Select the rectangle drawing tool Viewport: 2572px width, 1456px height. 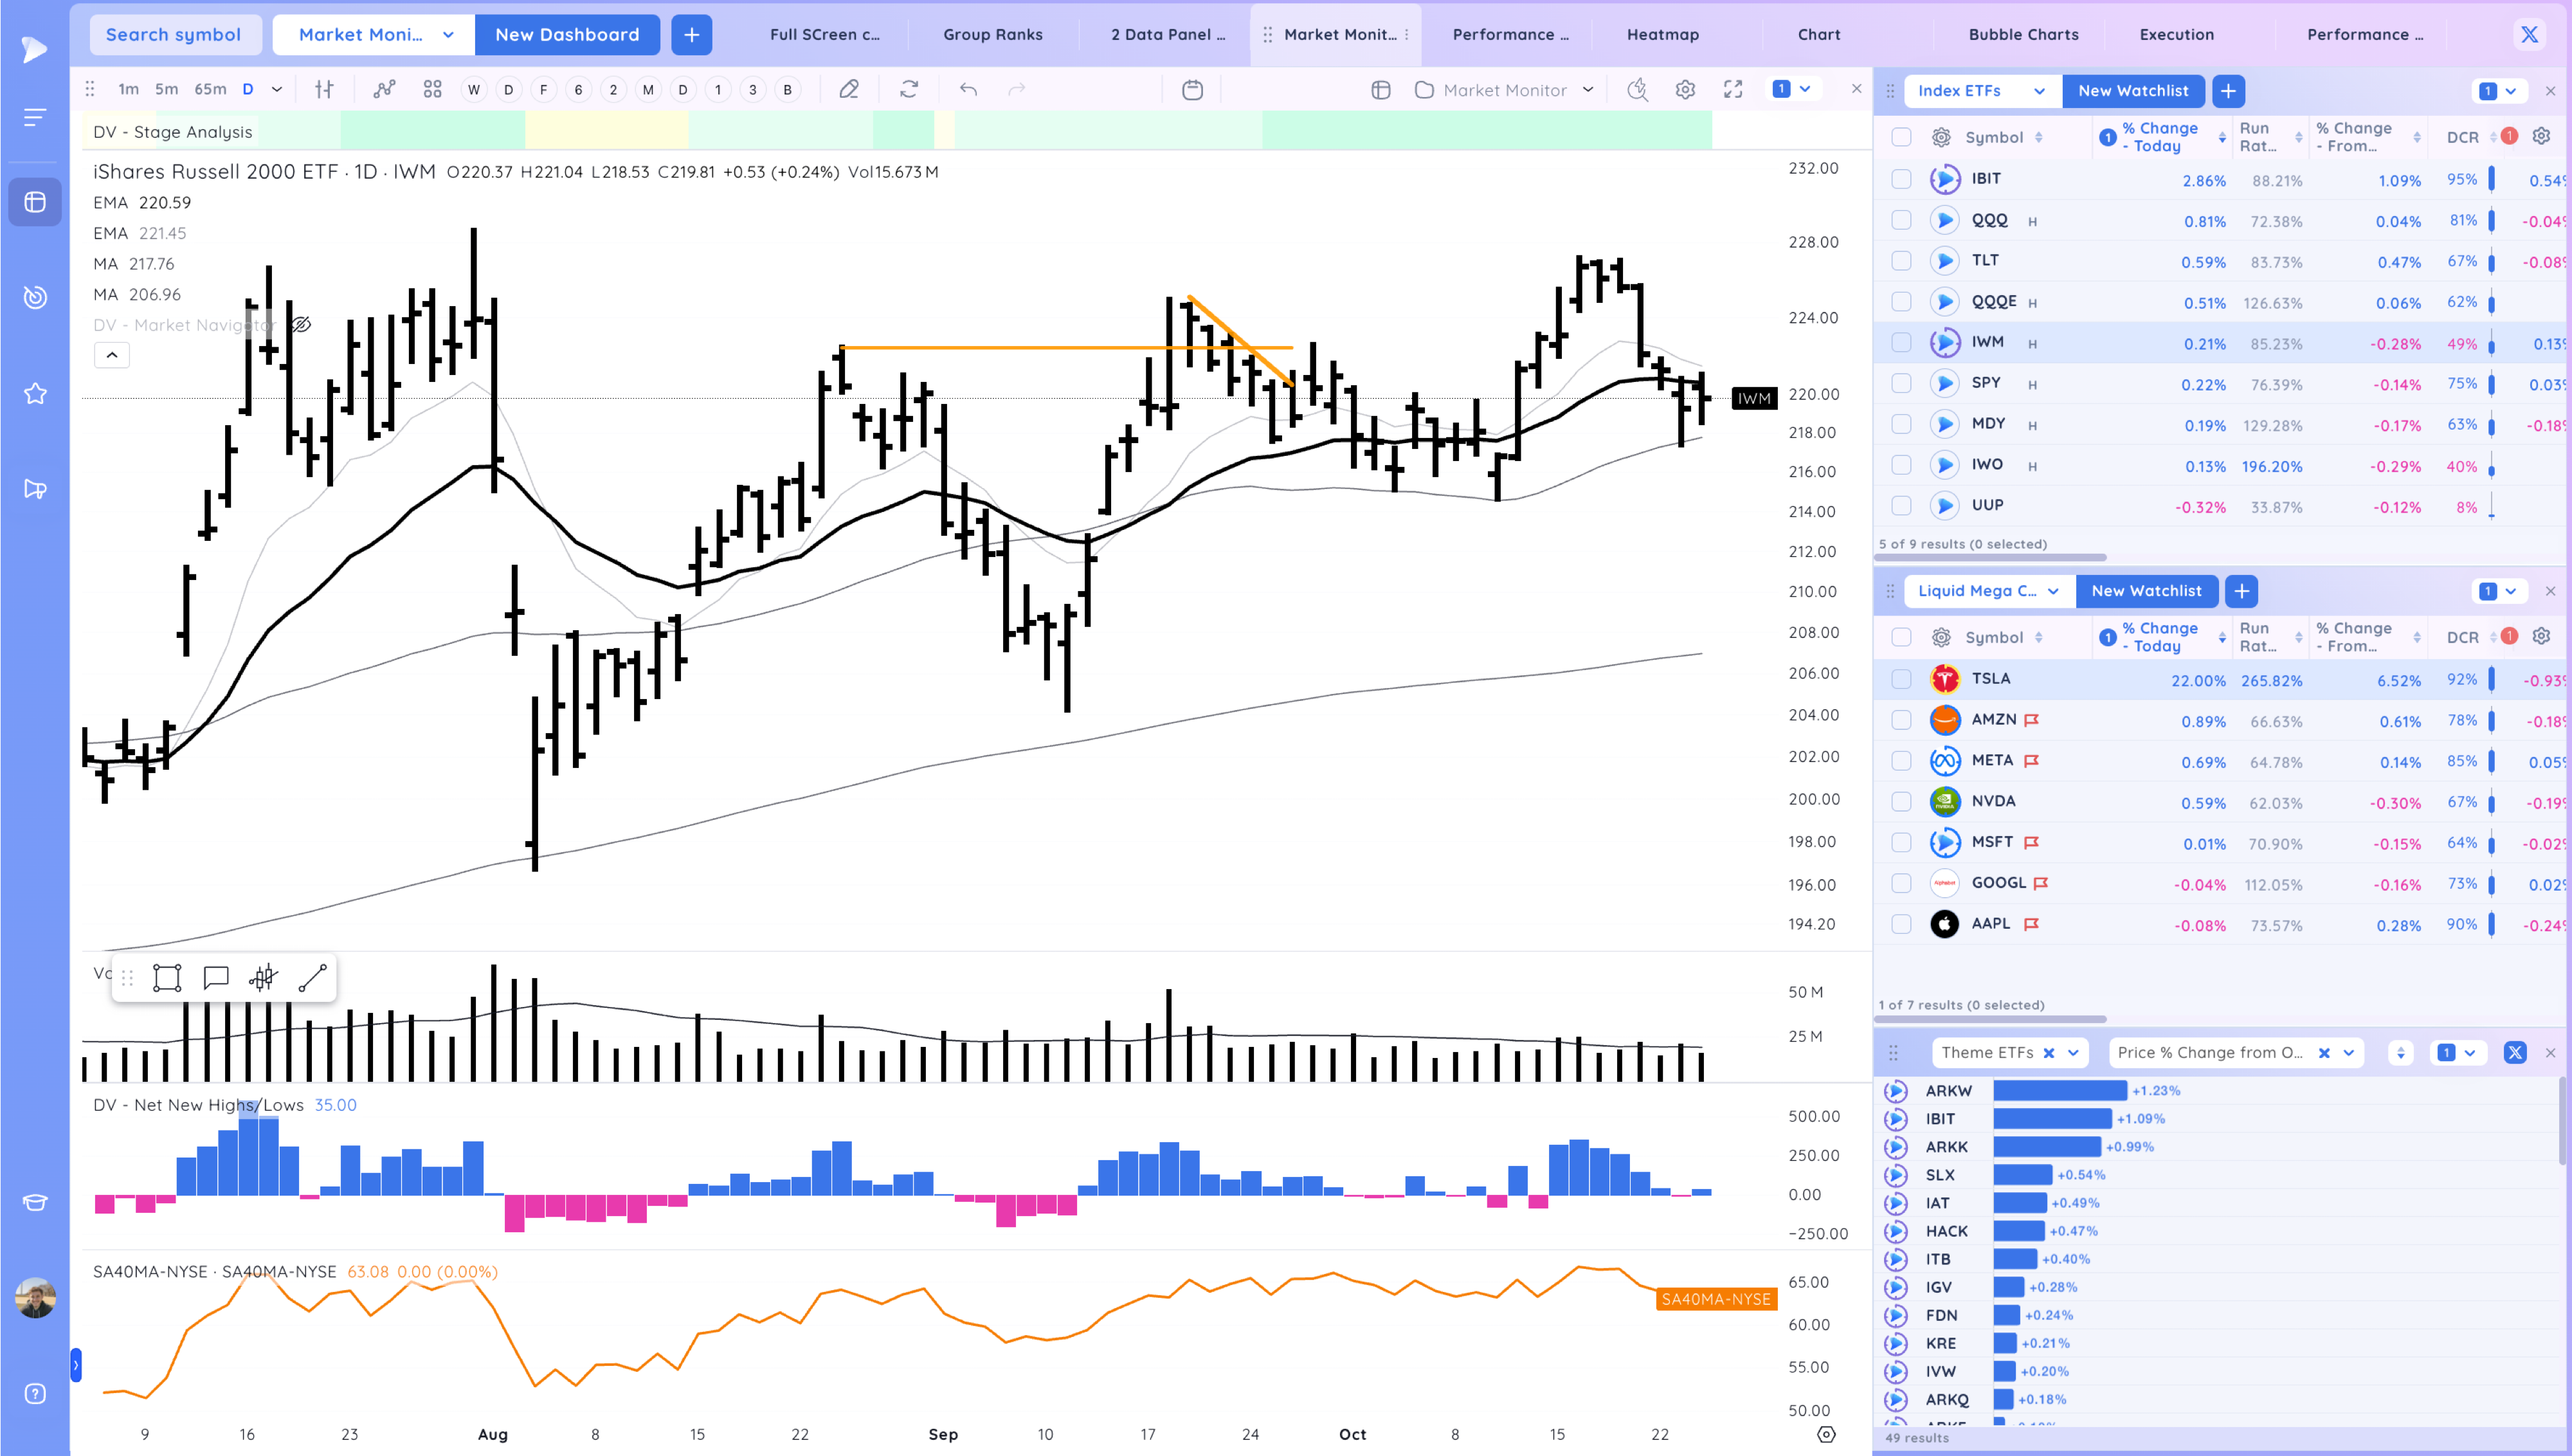click(167, 977)
